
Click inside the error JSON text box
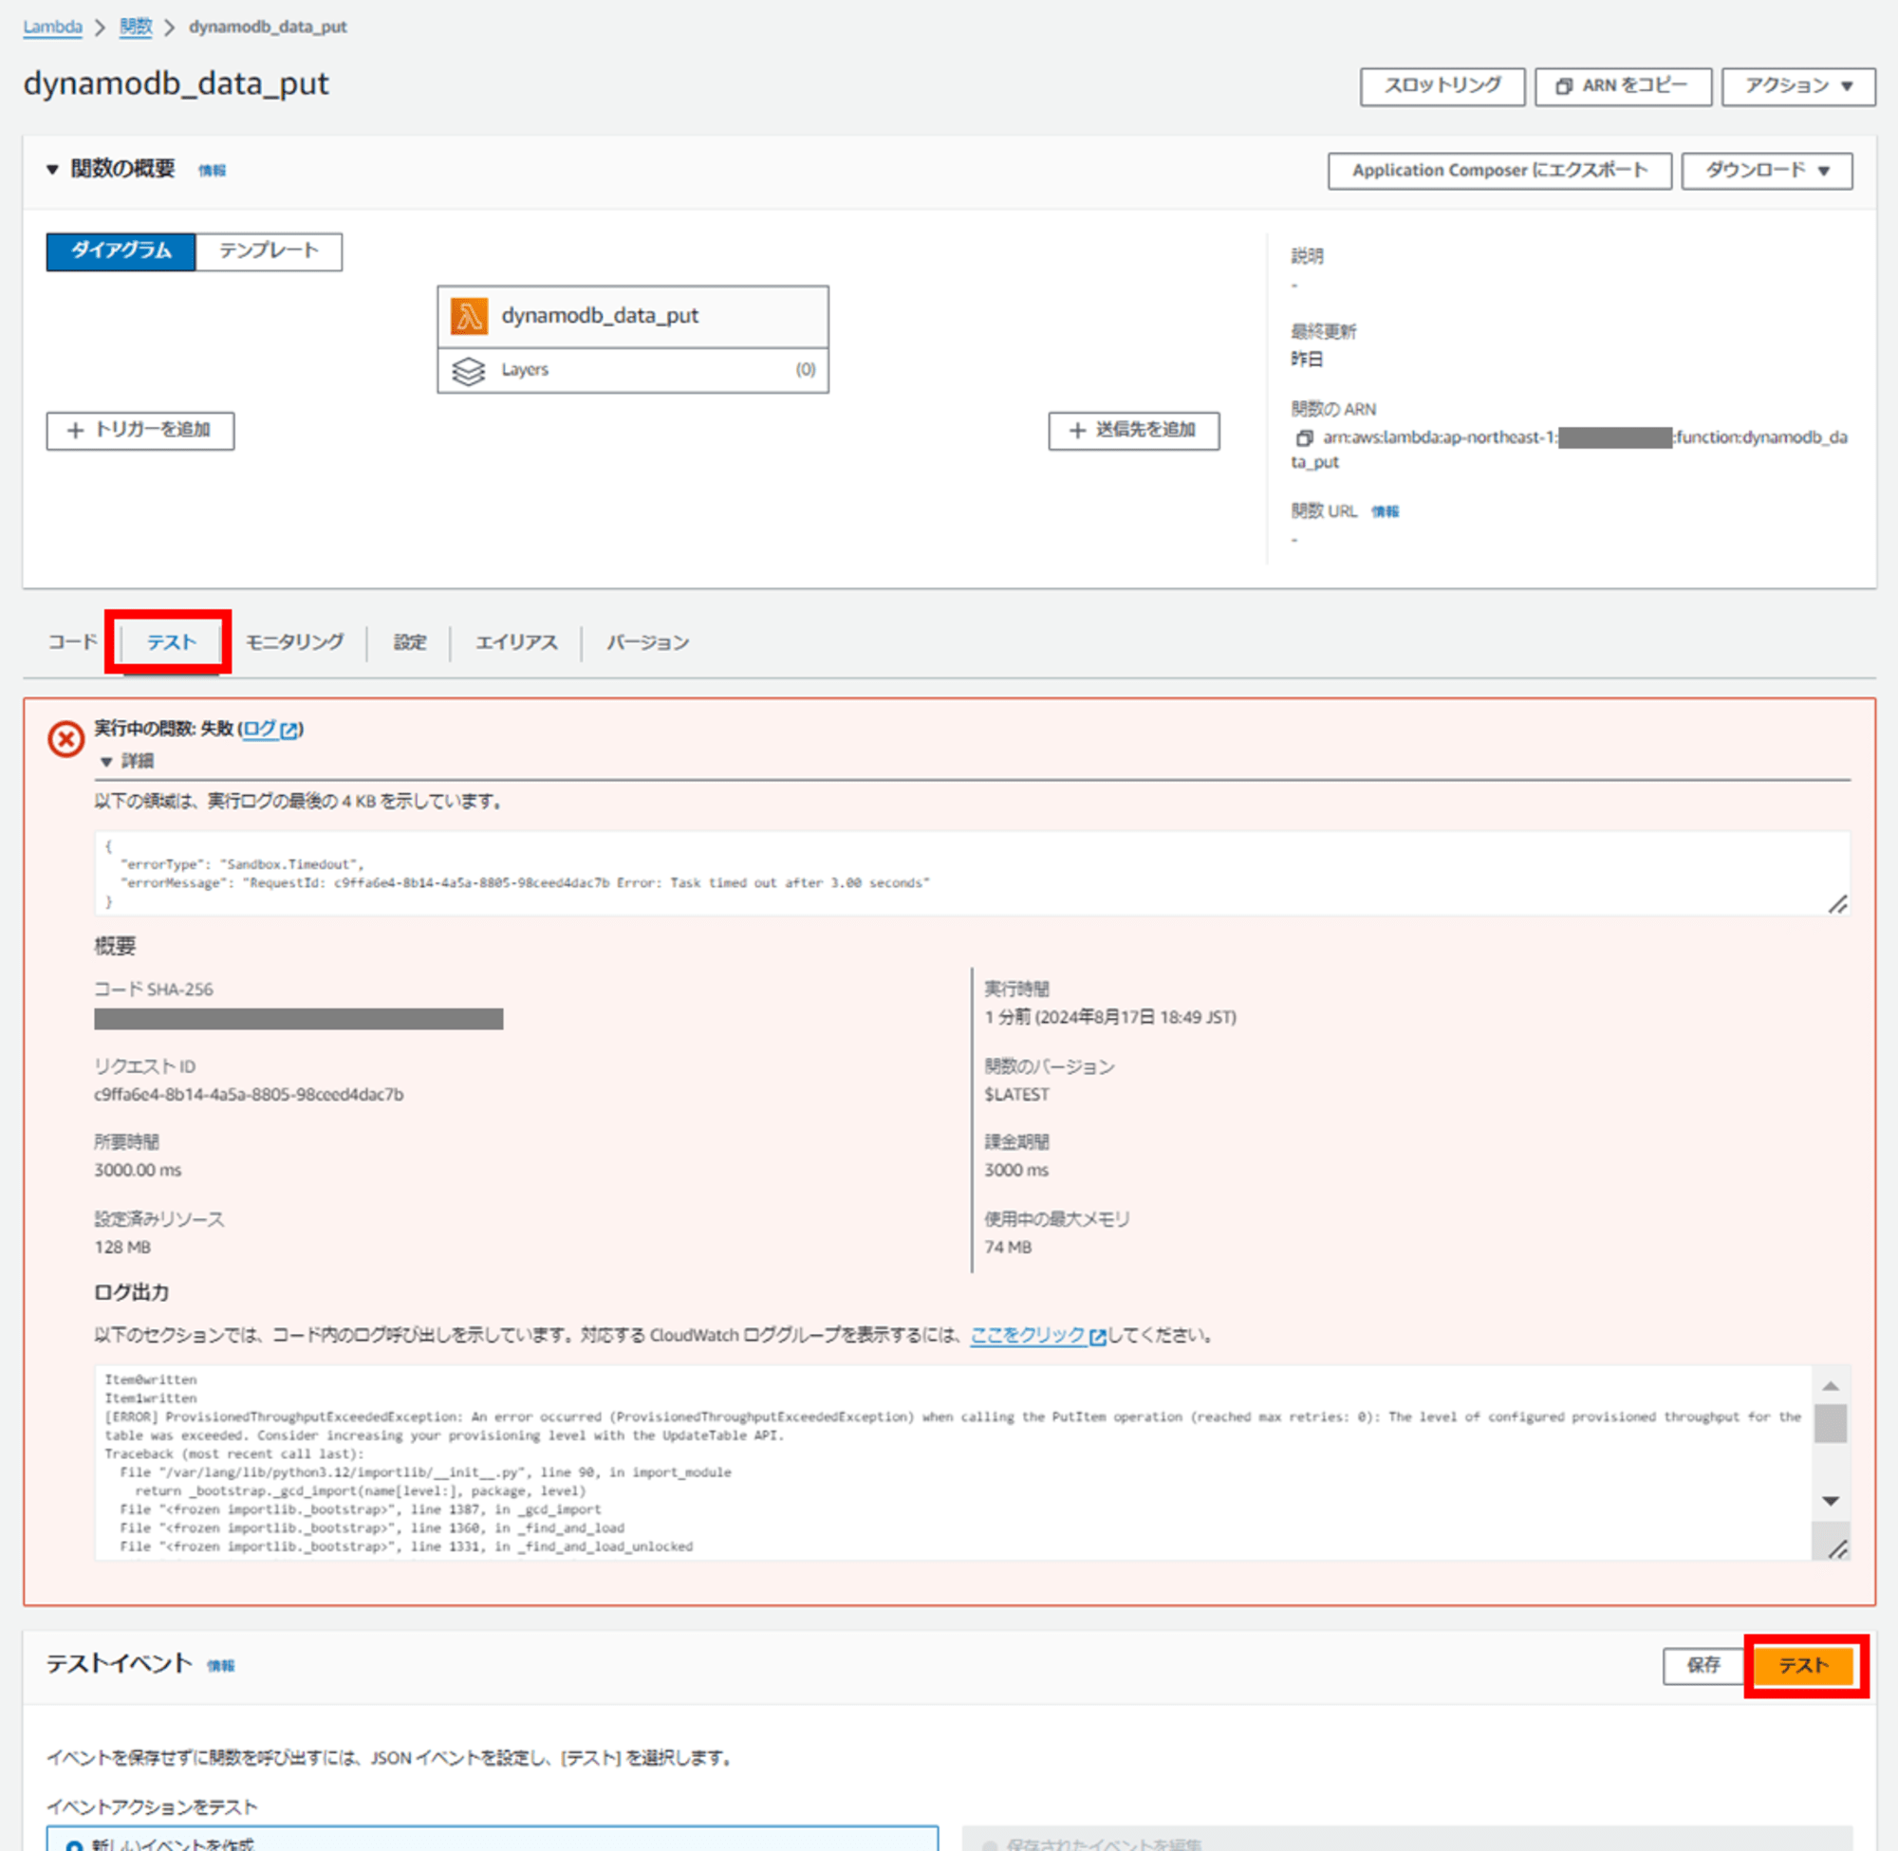971,873
